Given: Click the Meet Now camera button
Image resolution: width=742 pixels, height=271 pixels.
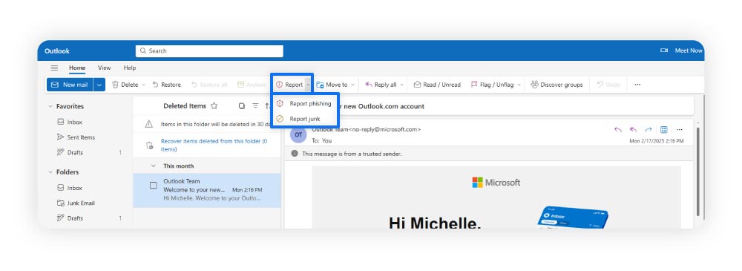Looking at the screenshot, I should tap(681, 50).
